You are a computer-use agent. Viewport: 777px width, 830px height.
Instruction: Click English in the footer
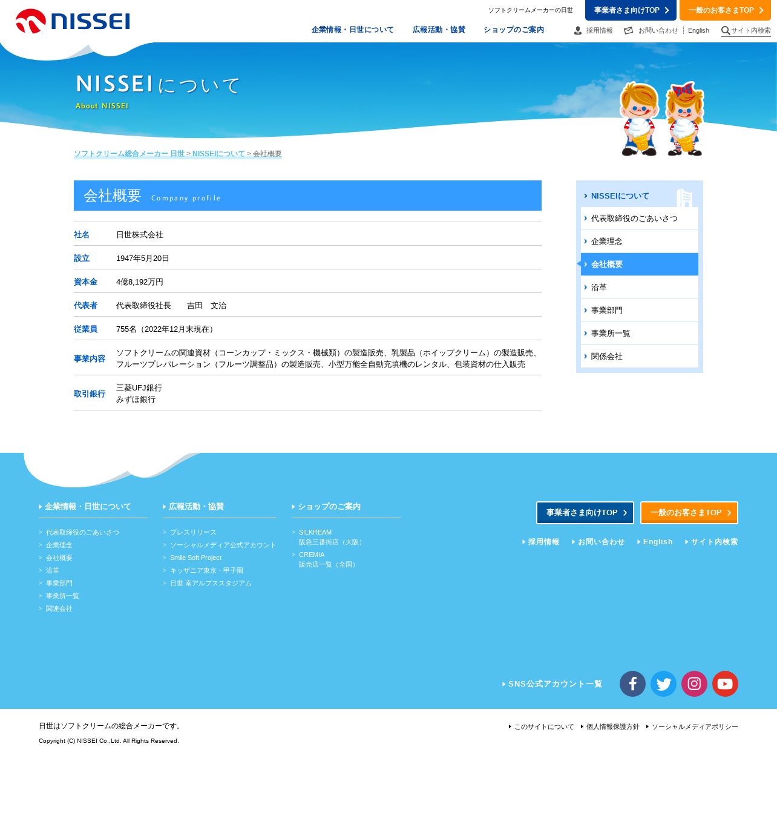coord(657,542)
